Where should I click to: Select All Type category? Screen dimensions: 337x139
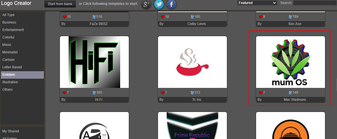click(x=22, y=15)
